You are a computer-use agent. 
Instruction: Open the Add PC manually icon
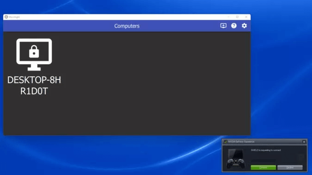[223, 25]
